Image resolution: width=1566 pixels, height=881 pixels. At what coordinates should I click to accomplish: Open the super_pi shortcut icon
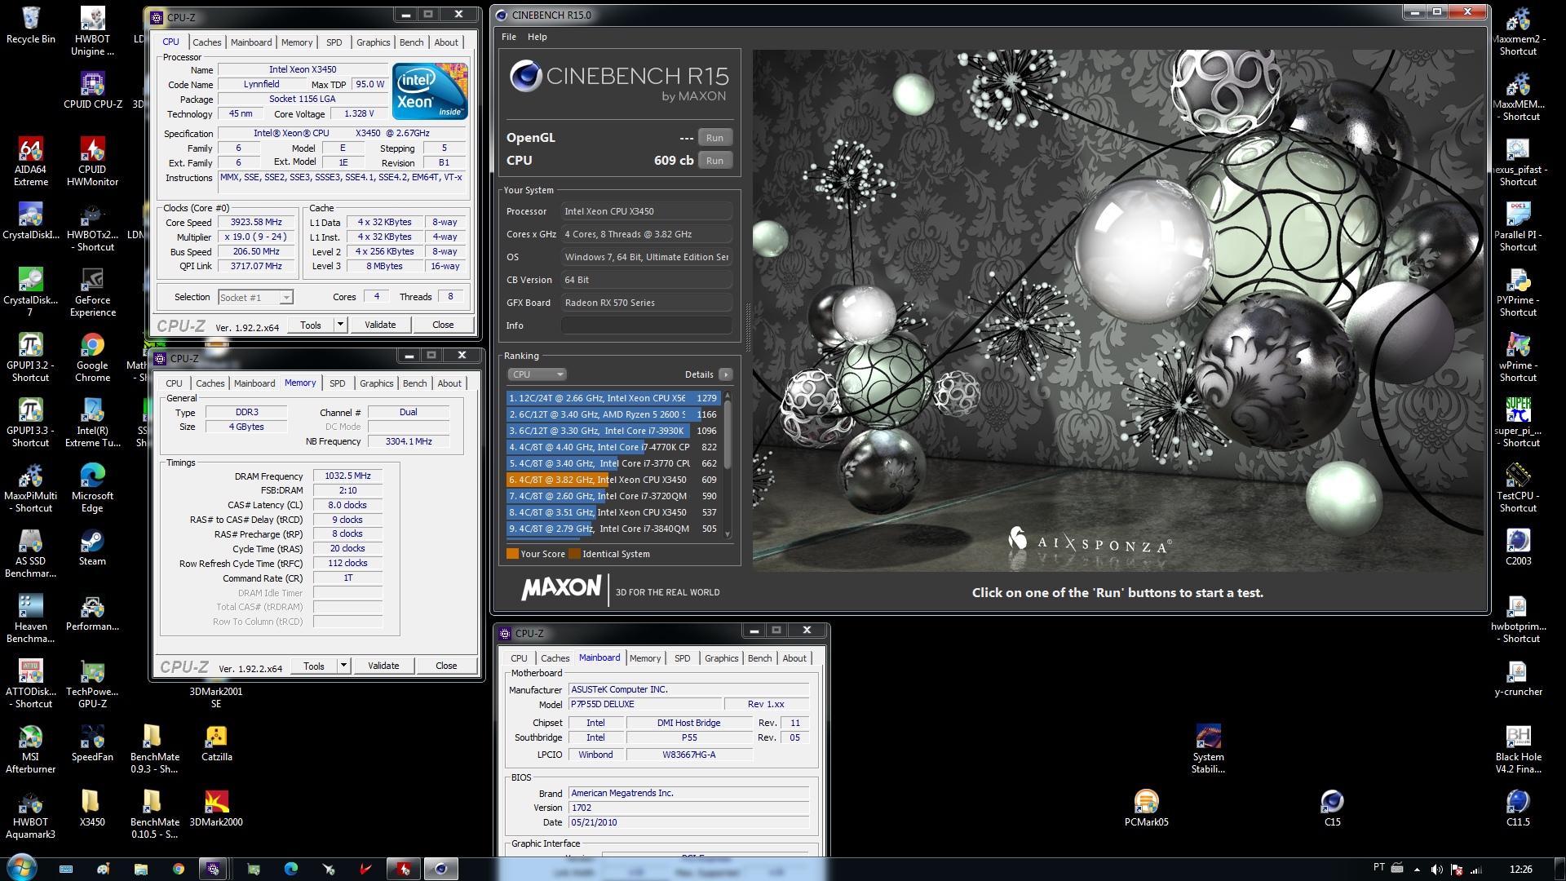(x=1518, y=423)
